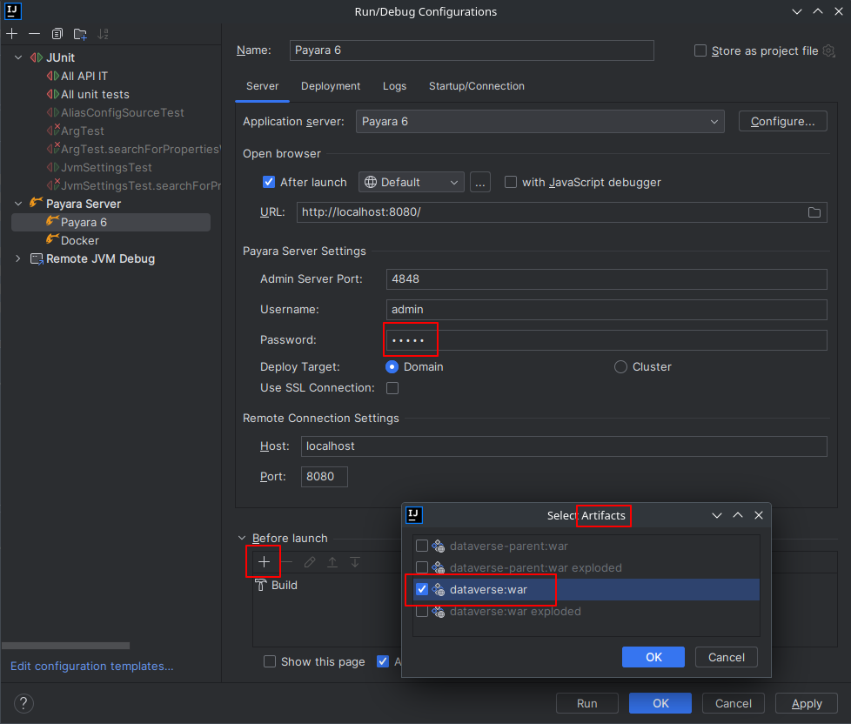Open the Application server dropdown
Screen dimensions: 851x724
[x=714, y=121]
